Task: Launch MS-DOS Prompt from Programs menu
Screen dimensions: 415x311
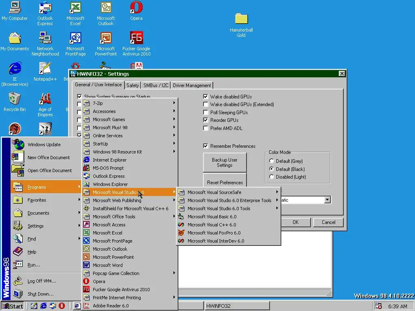Action: point(130,168)
